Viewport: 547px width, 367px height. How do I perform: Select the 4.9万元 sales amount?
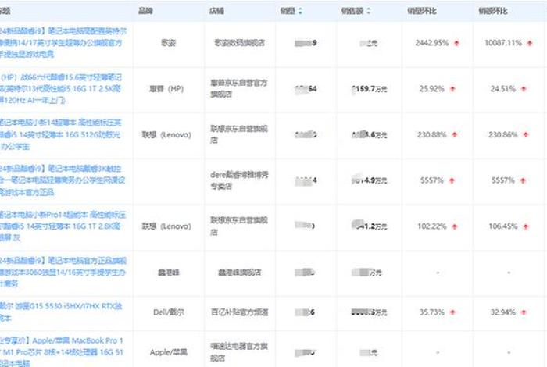370,180
